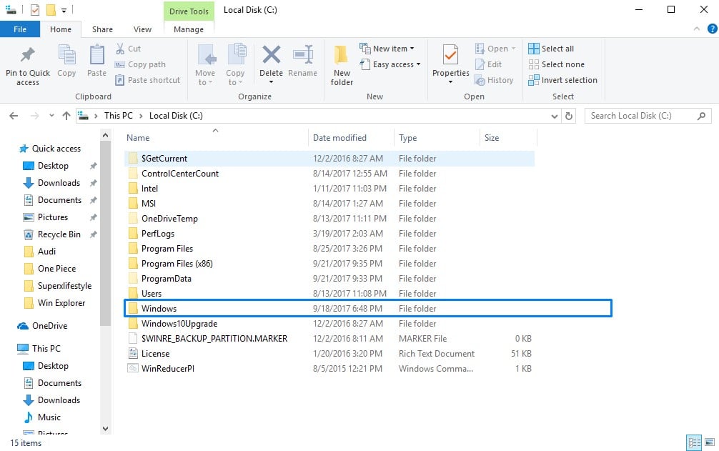Click Paste shortcut
719x451 pixels.
click(x=148, y=80)
